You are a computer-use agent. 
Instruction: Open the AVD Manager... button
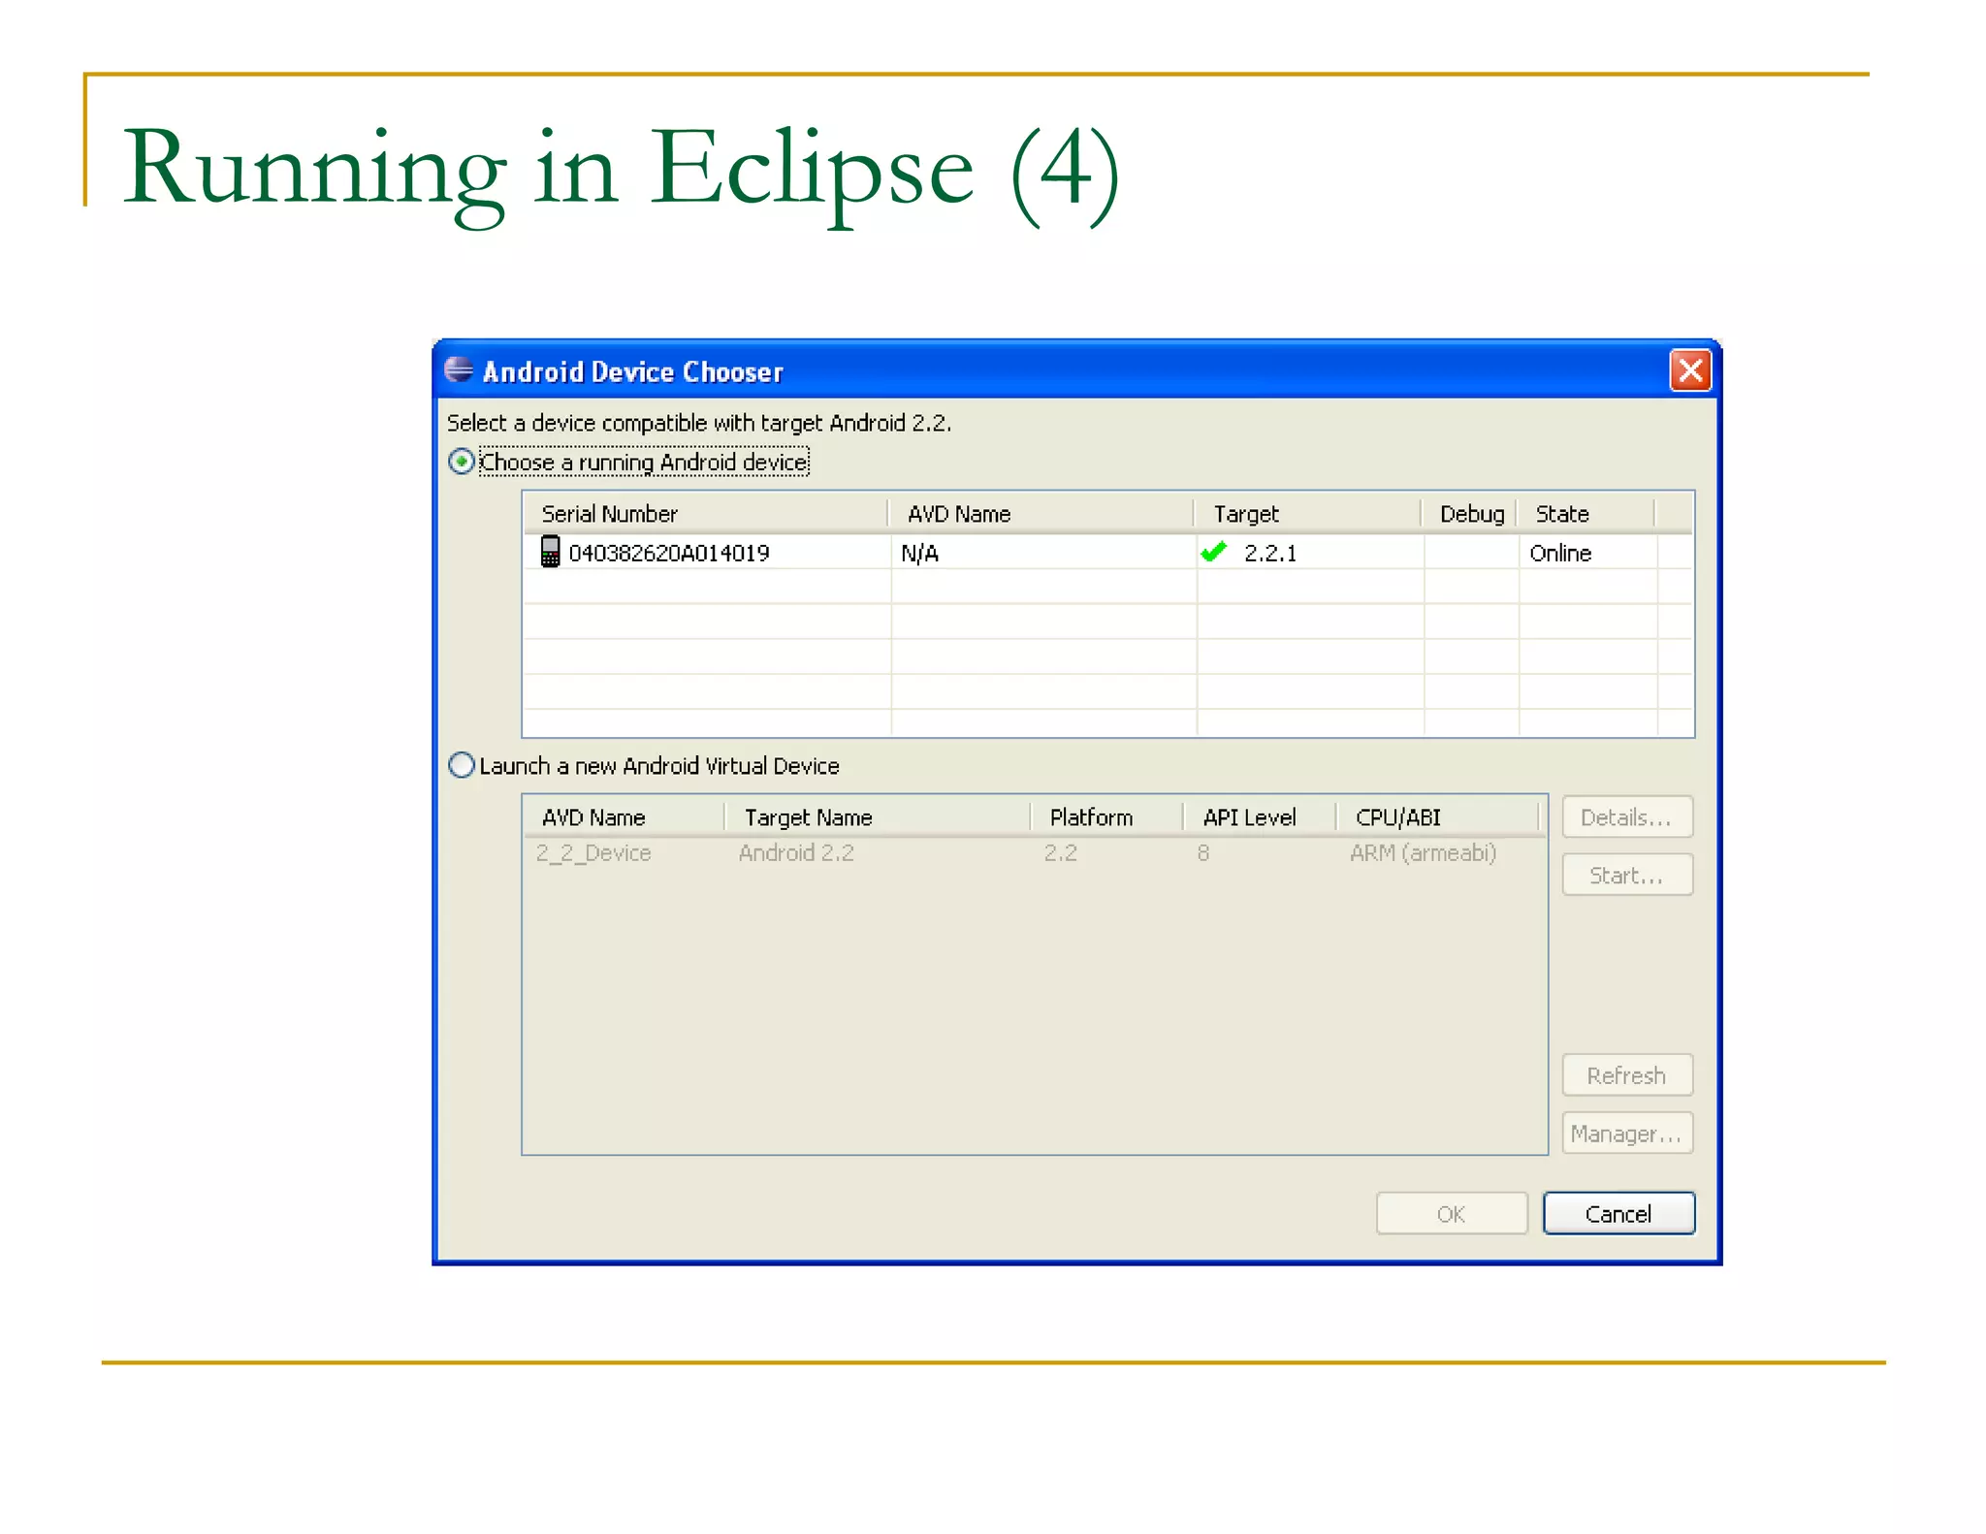coord(1627,1133)
